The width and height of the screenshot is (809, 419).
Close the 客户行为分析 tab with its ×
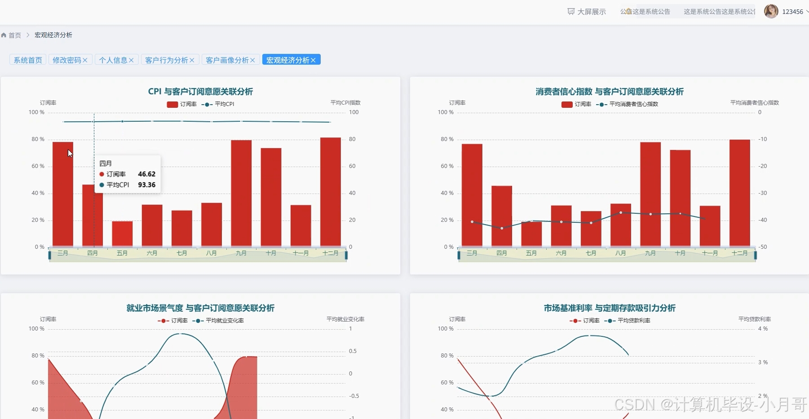192,60
